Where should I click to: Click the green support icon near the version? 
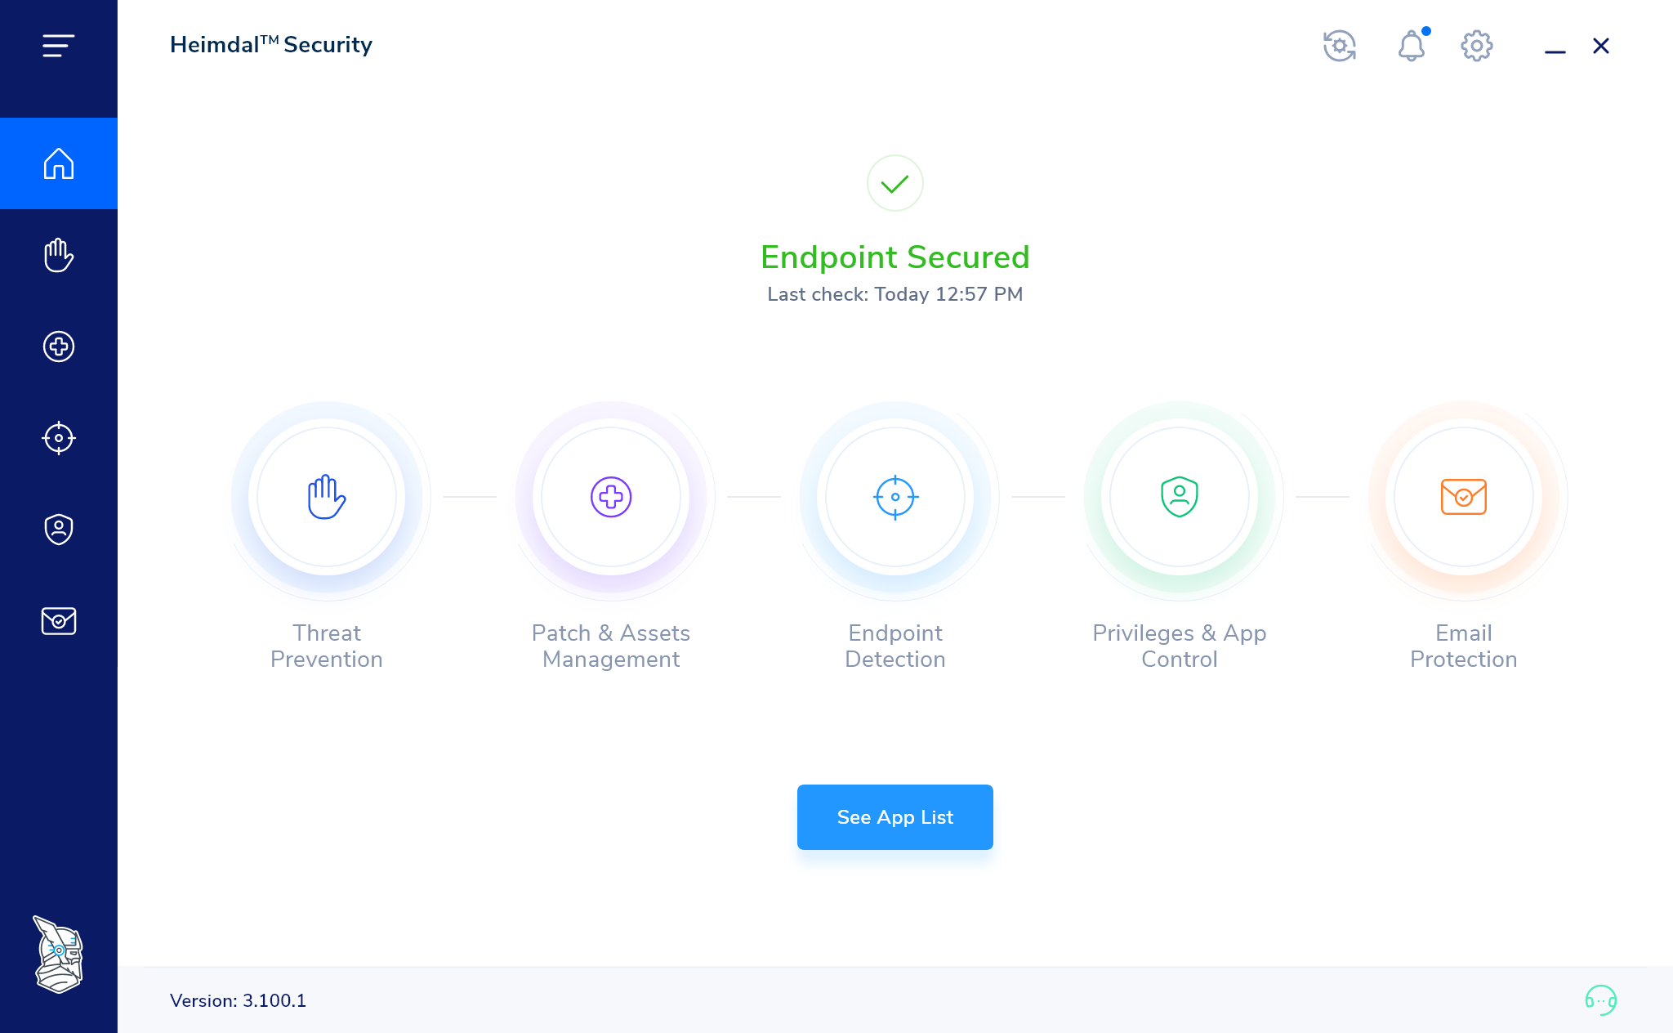tap(1603, 999)
